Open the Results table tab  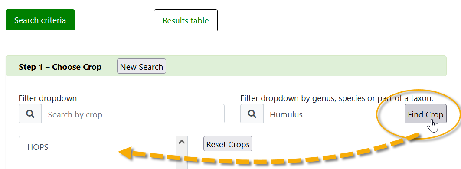point(186,20)
